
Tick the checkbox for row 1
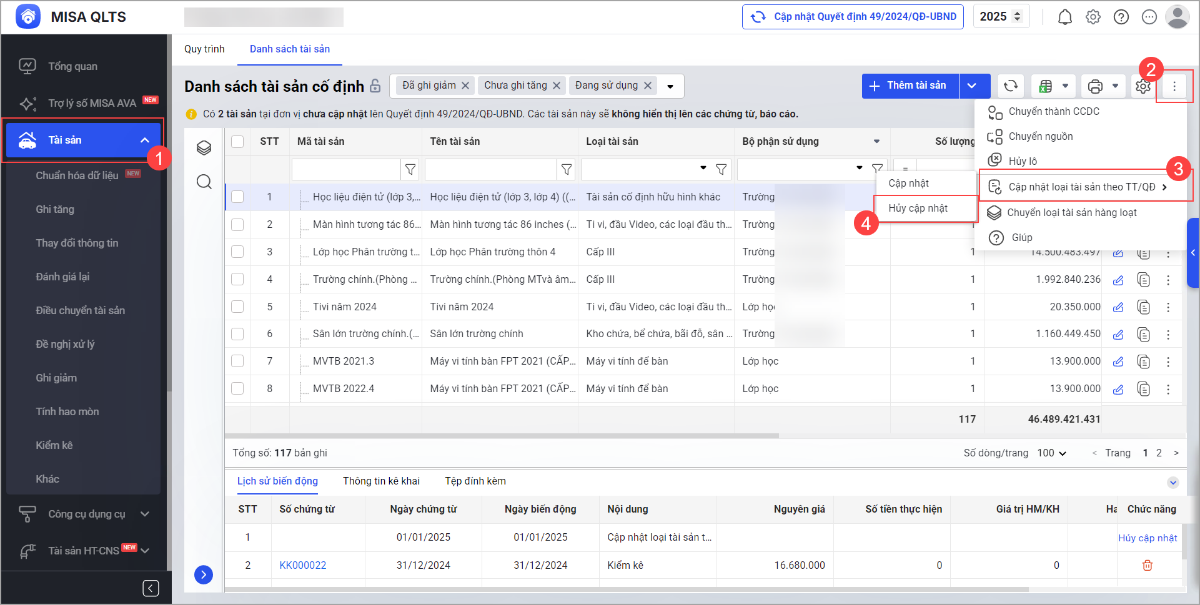[x=237, y=197]
